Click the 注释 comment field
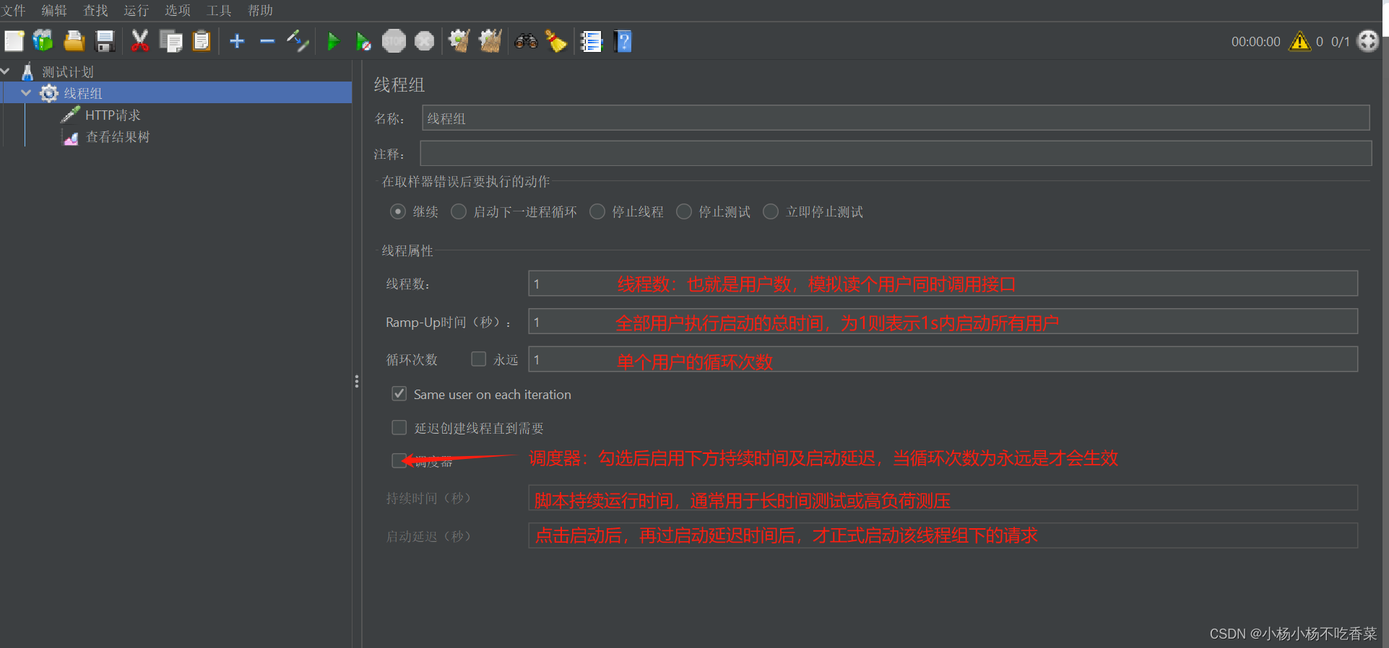 [896, 153]
